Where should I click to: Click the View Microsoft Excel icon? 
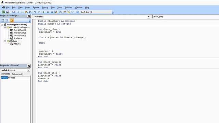3,12
